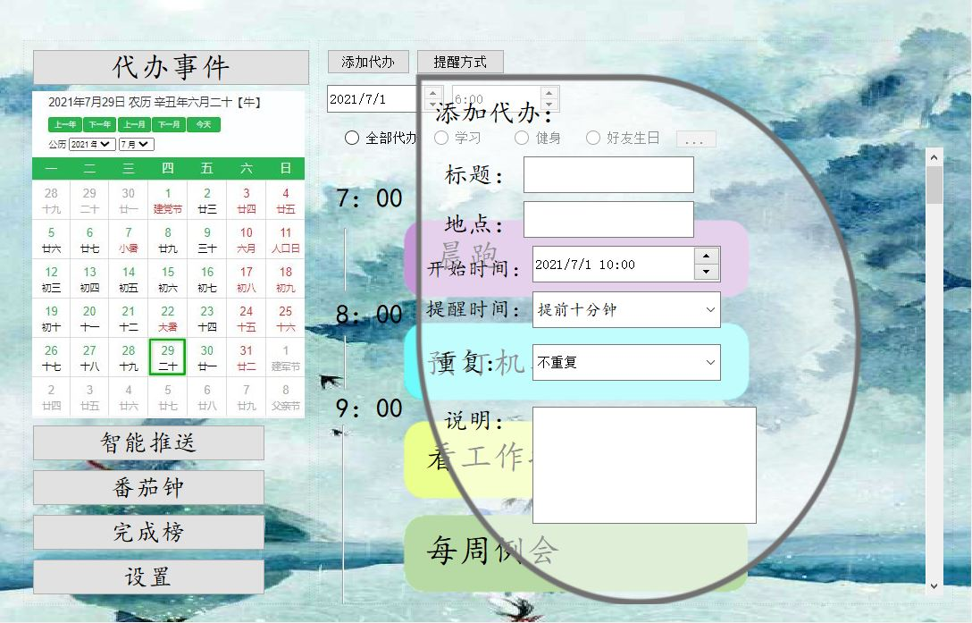This screenshot has width=972, height=623.
Task: Select July 15 初六 in calendar
Action: click(168, 279)
